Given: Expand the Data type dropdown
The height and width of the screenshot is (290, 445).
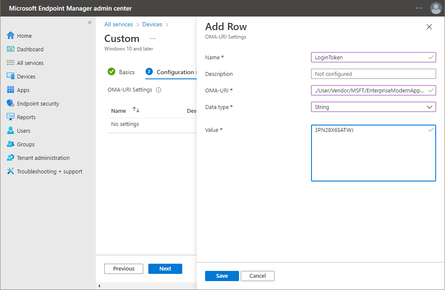Looking at the screenshot, I should pos(373,107).
